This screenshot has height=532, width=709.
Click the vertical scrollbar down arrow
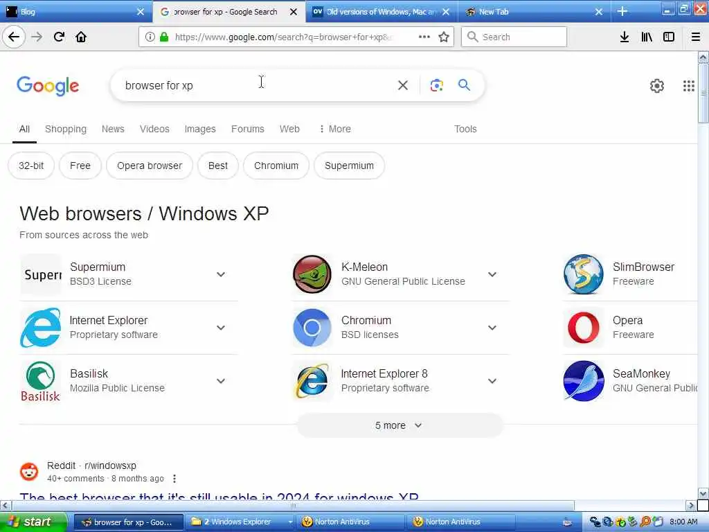click(703, 493)
